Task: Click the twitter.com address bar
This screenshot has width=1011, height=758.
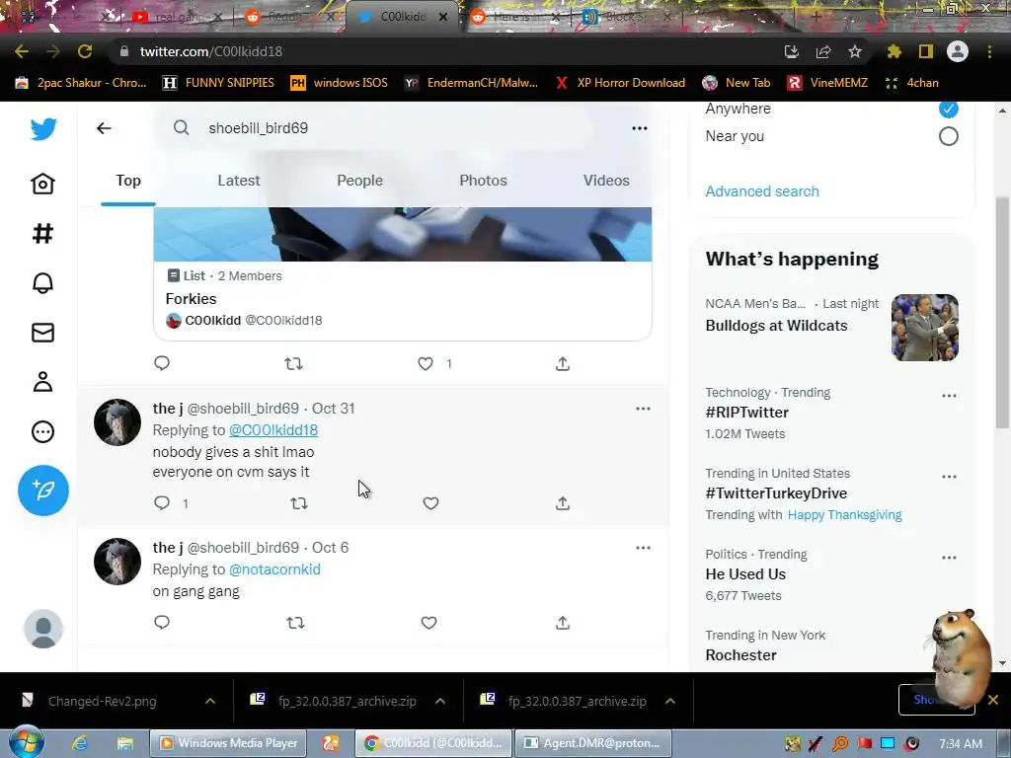Action: (x=445, y=51)
